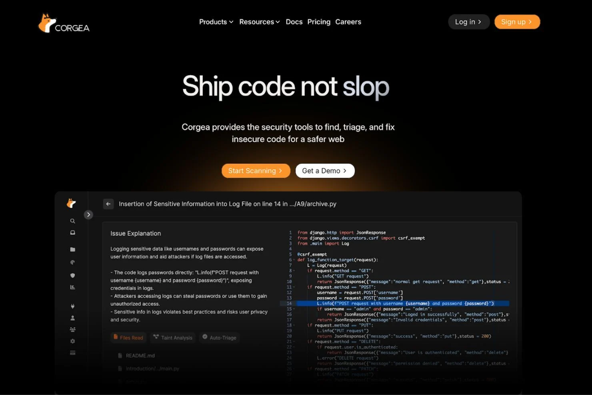Expand the Products dropdown menu

click(216, 22)
